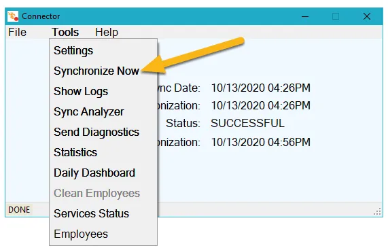Choose Settings from the Tools menu
The image size is (388, 250).
[103, 51]
